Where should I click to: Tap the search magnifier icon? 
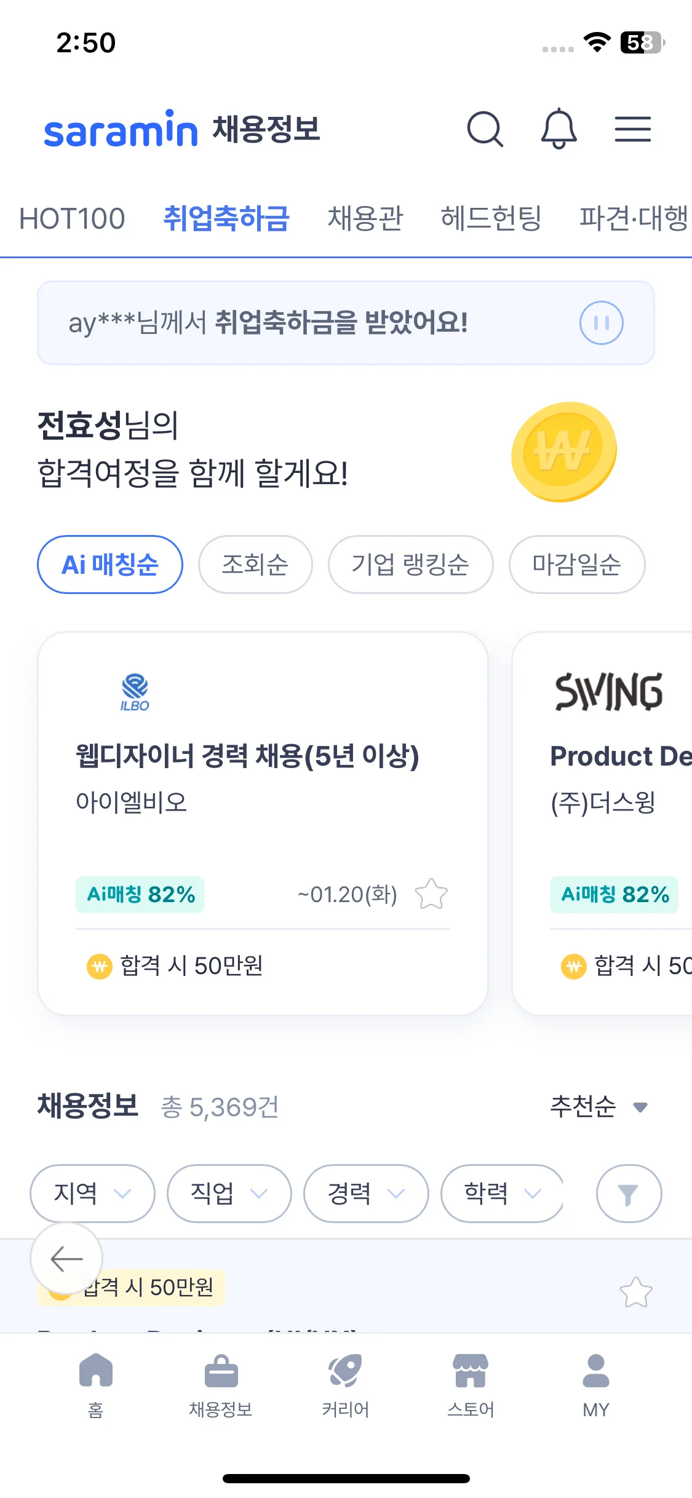[485, 129]
